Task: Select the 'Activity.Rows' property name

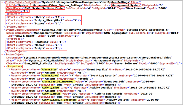Action: pyautogui.click(x=51, y=94)
